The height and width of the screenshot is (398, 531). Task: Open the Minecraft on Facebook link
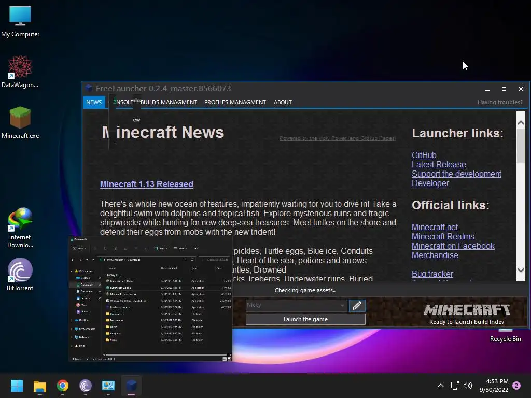click(453, 246)
